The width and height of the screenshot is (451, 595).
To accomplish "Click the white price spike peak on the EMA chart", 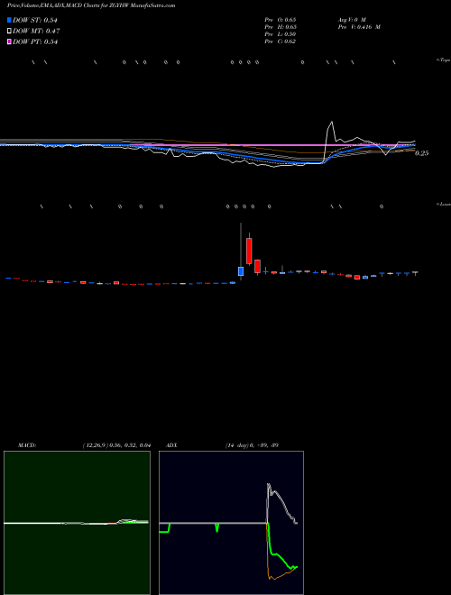I will click(x=332, y=123).
